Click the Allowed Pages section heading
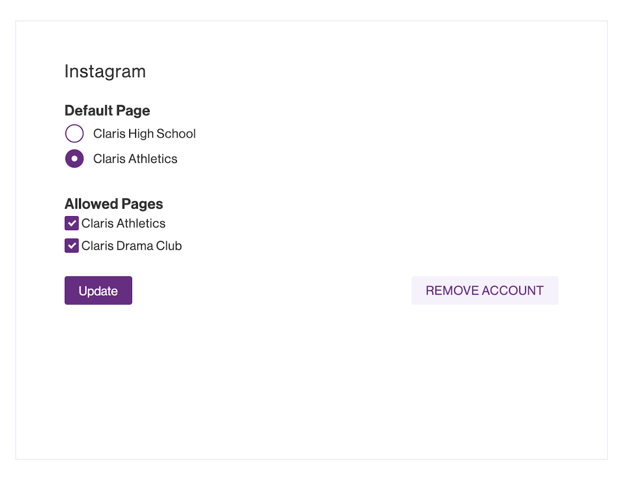This screenshot has height=477, width=624. (x=114, y=204)
